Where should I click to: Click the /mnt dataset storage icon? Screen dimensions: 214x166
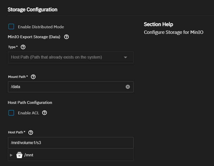click(19, 155)
